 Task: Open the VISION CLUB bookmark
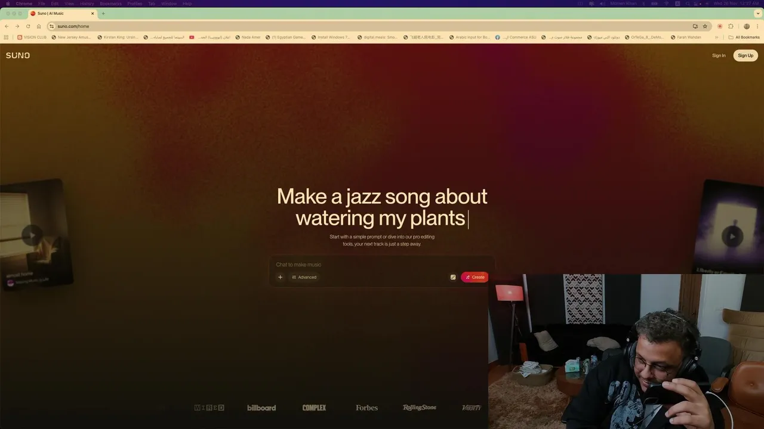pyautogui.click(x=32, y=37)
